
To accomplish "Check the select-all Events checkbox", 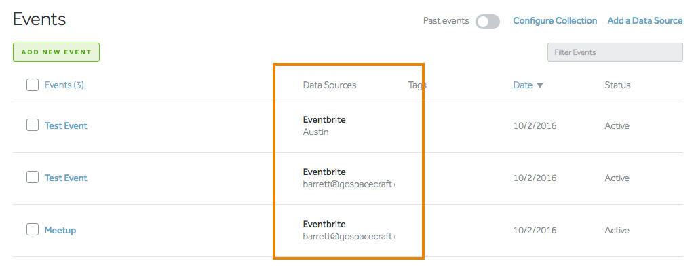I will click(x=33, y=85).
